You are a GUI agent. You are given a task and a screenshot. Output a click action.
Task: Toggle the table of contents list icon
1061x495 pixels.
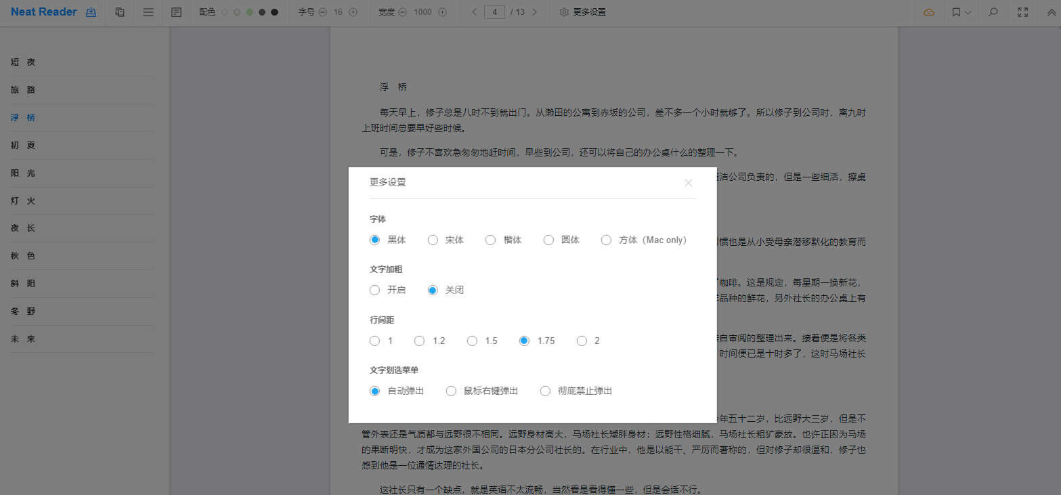point(148,12)
